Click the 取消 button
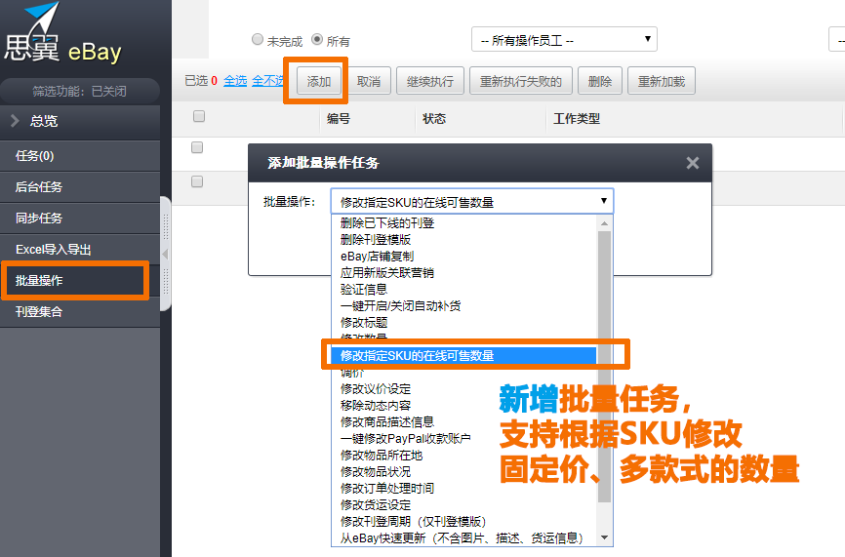 point(369,81)
